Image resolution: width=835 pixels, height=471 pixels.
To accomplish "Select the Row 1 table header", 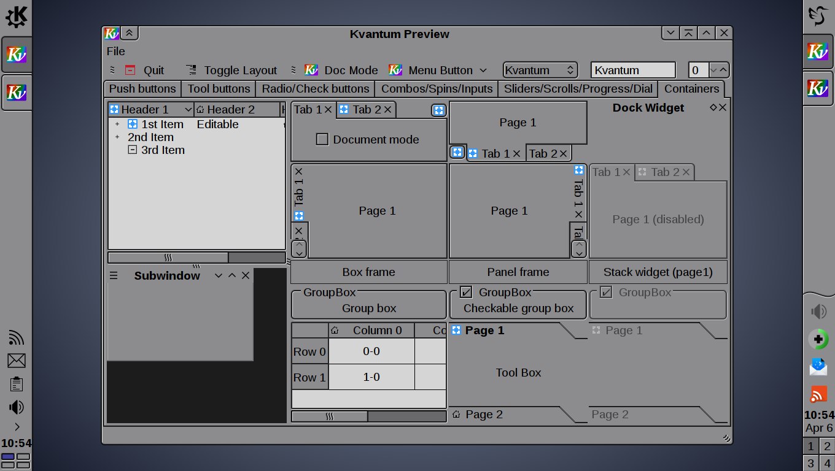I will (309, 377).
